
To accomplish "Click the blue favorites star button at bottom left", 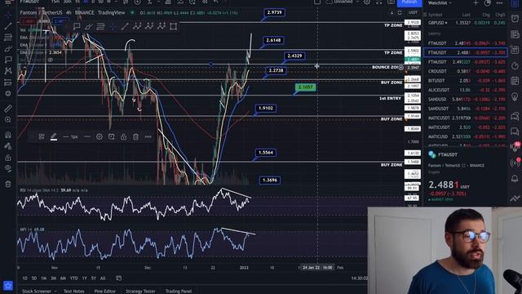I will point(8,285).
